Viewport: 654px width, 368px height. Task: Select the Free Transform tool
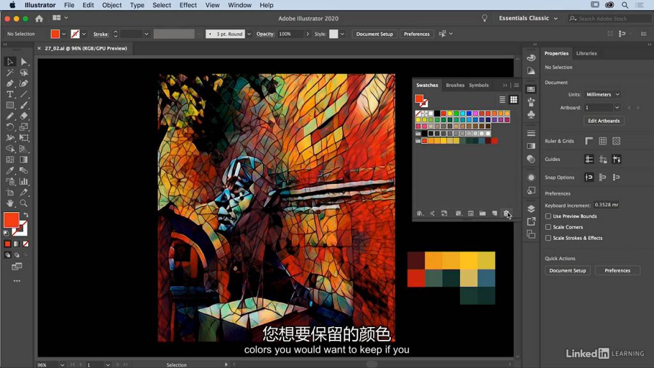coord(24,138)
